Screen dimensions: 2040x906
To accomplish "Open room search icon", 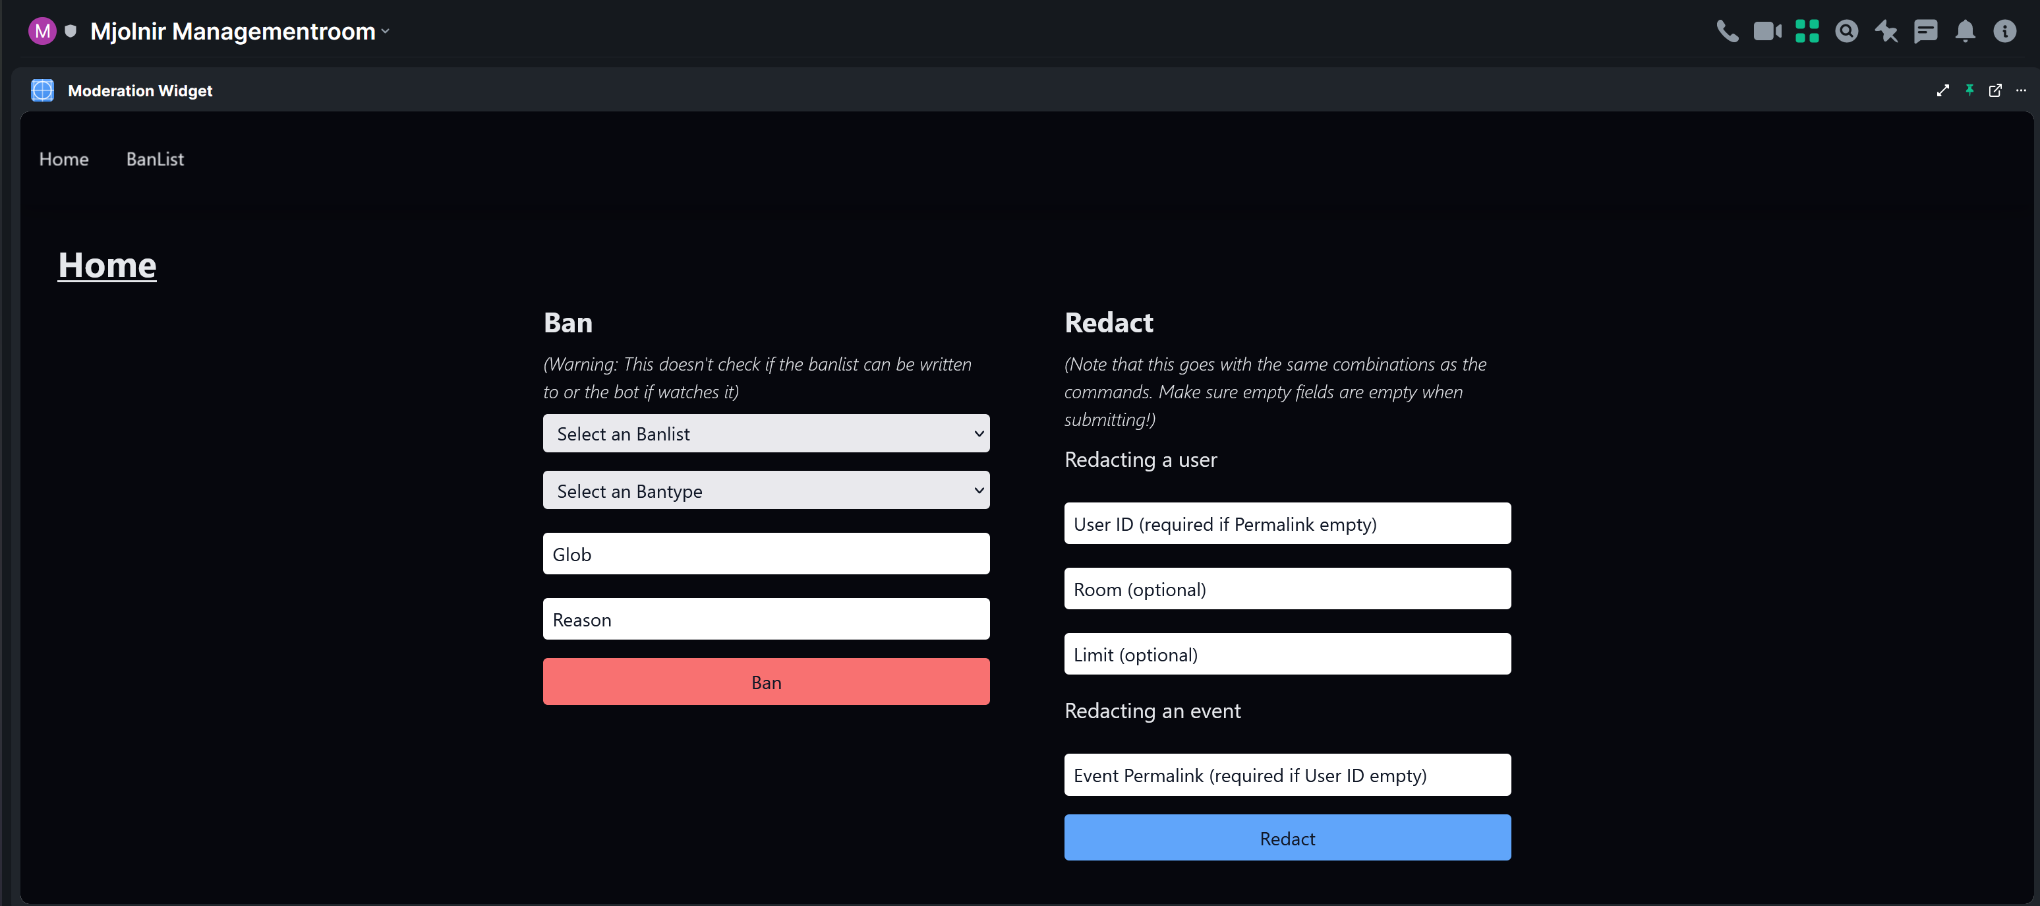I will pos(1846,32).
